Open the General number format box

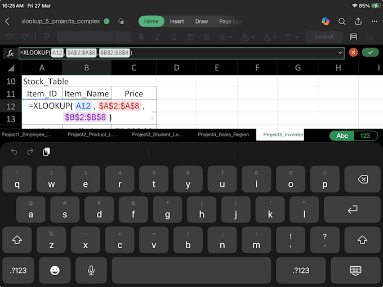[x=324, y=37]
